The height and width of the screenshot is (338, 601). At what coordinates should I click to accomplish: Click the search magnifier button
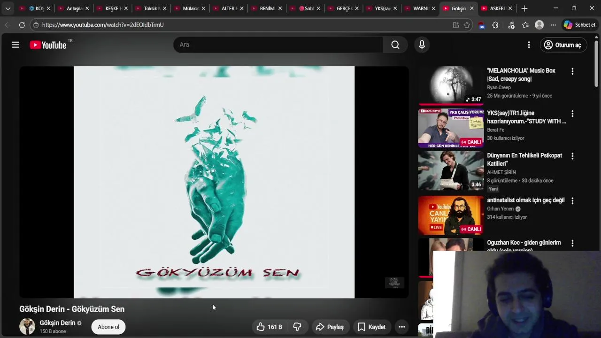point(395,45)
